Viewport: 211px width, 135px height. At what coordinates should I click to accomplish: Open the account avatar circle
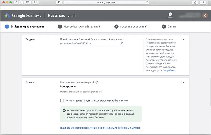click(x=205, y=16)
